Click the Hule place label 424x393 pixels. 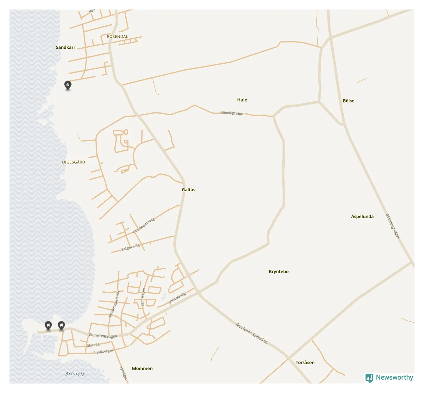[242, 100]
